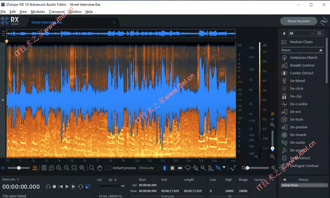Viewport: 330px width, 198px height.
Task: Click the Zoom In magnifier icon
Action: pos(58,168)
